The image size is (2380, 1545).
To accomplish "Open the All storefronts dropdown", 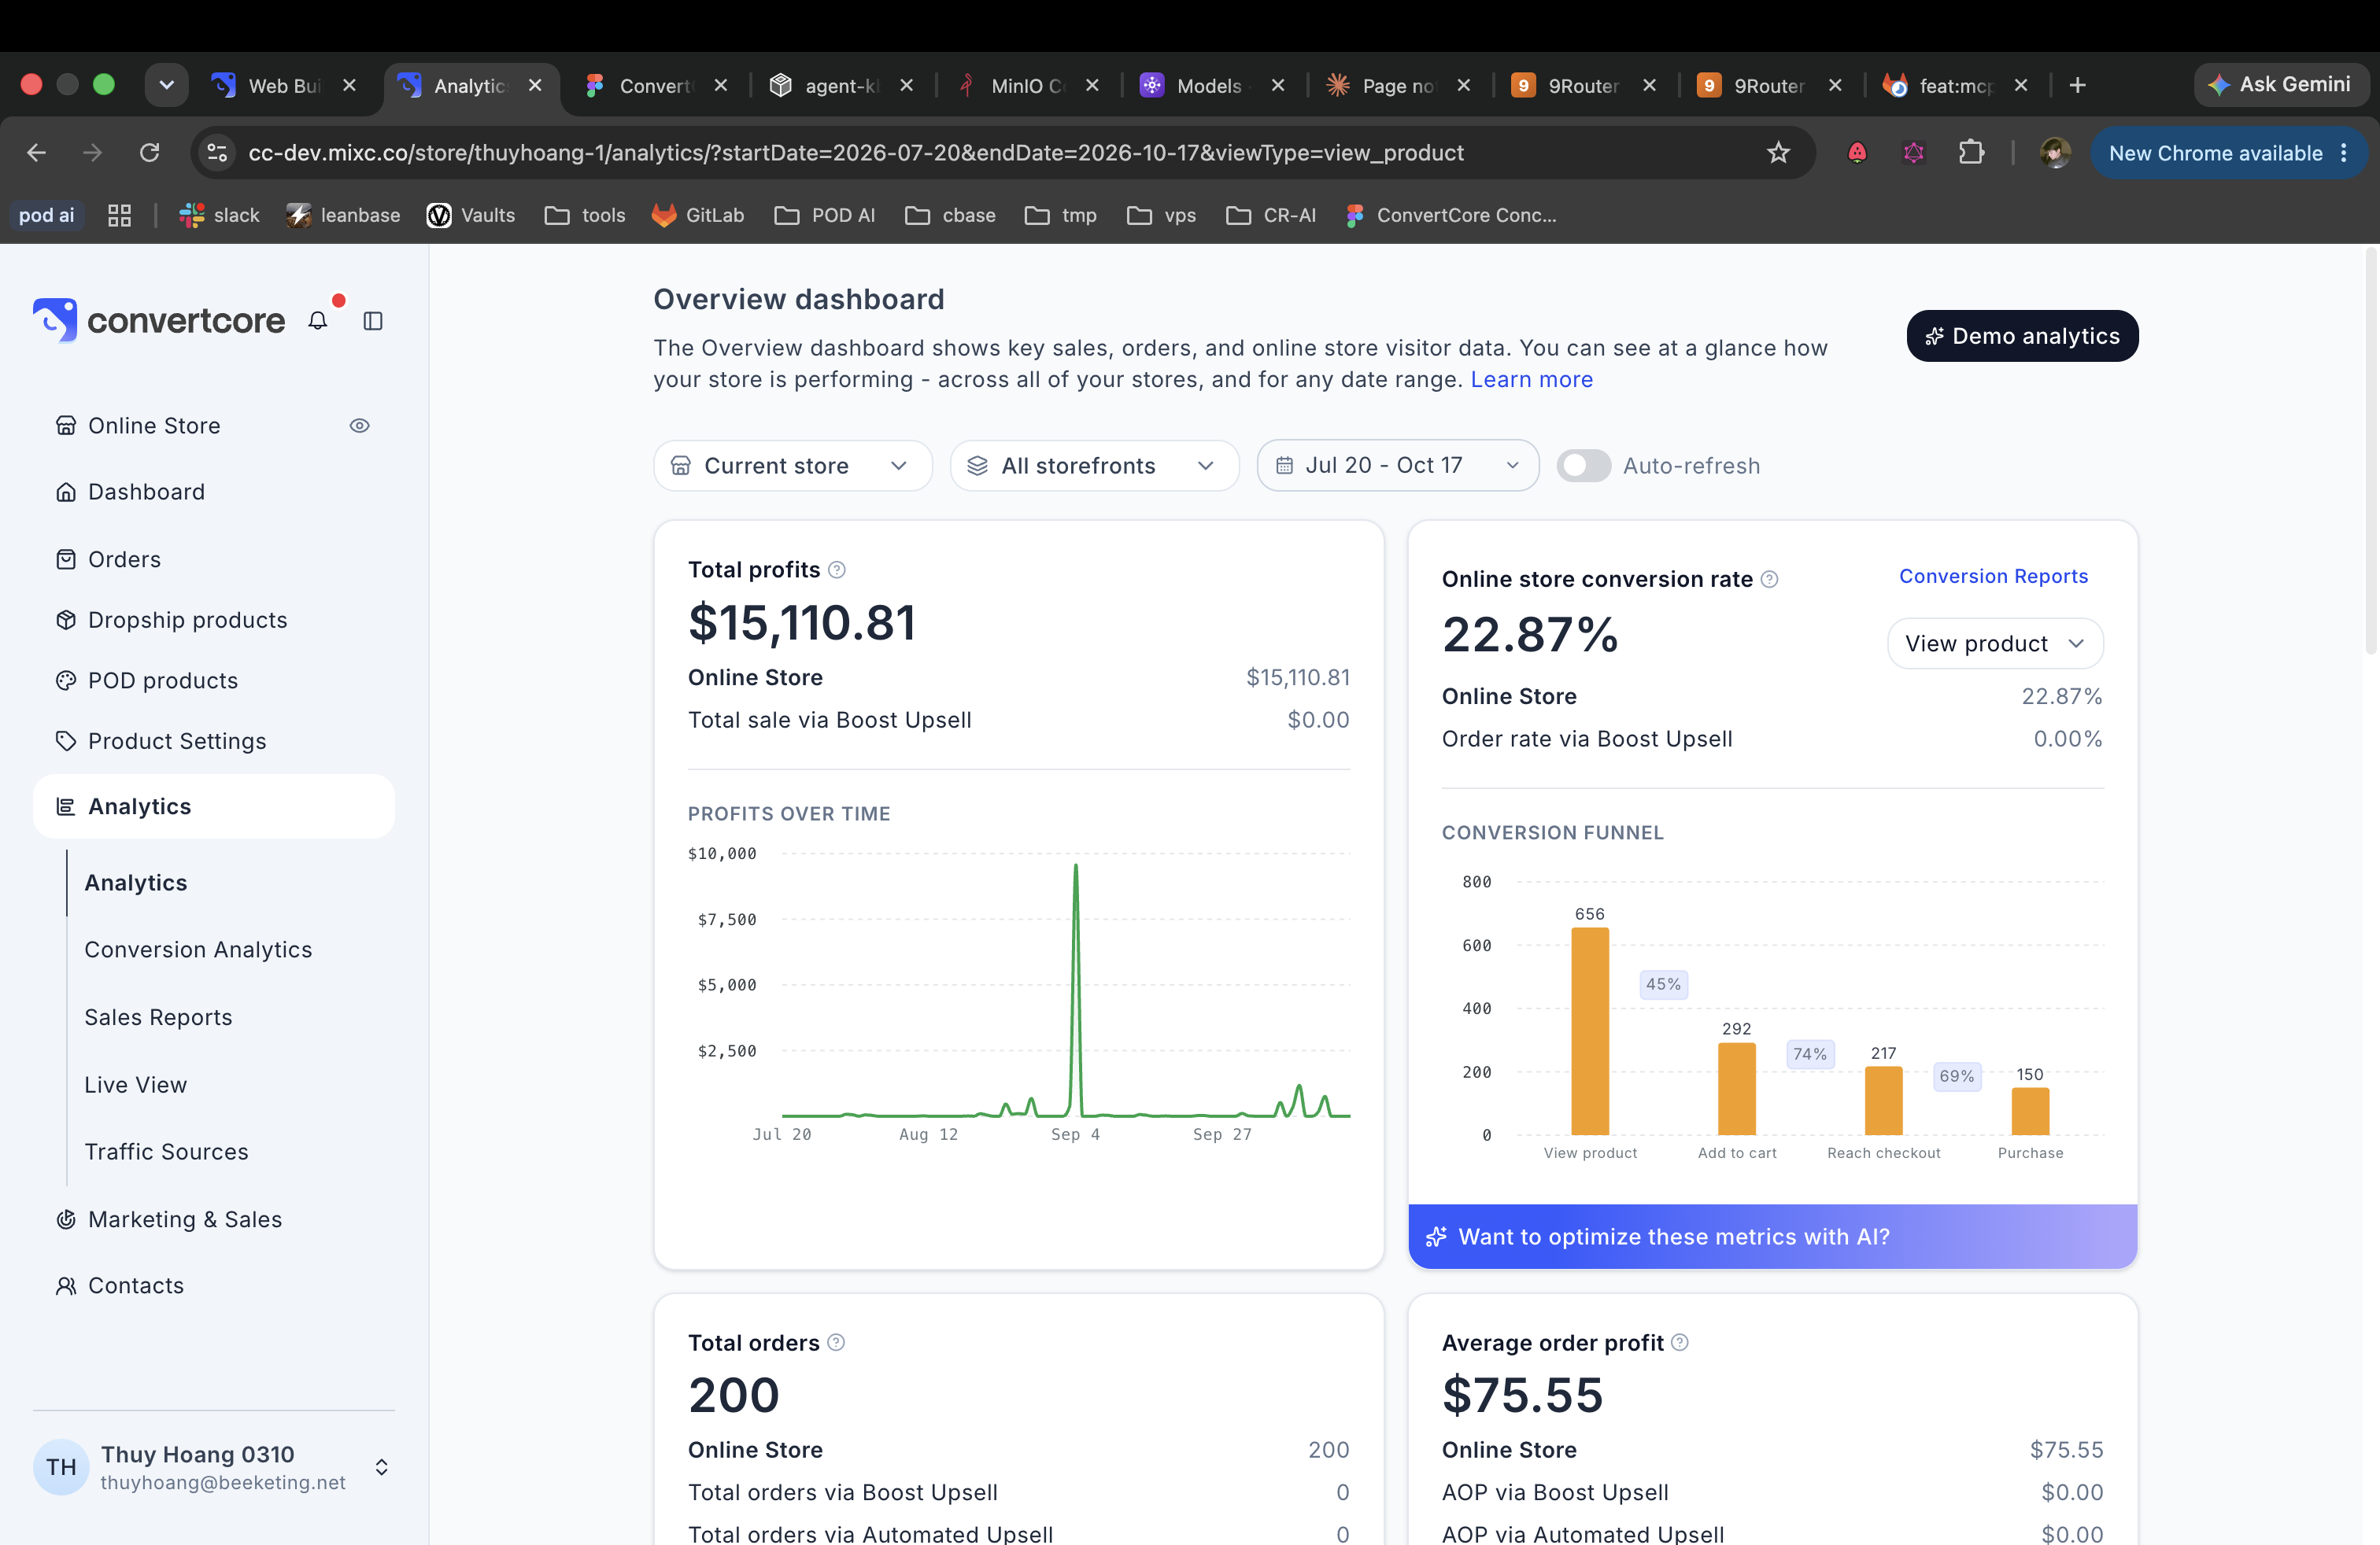I will click(1094, 466).
